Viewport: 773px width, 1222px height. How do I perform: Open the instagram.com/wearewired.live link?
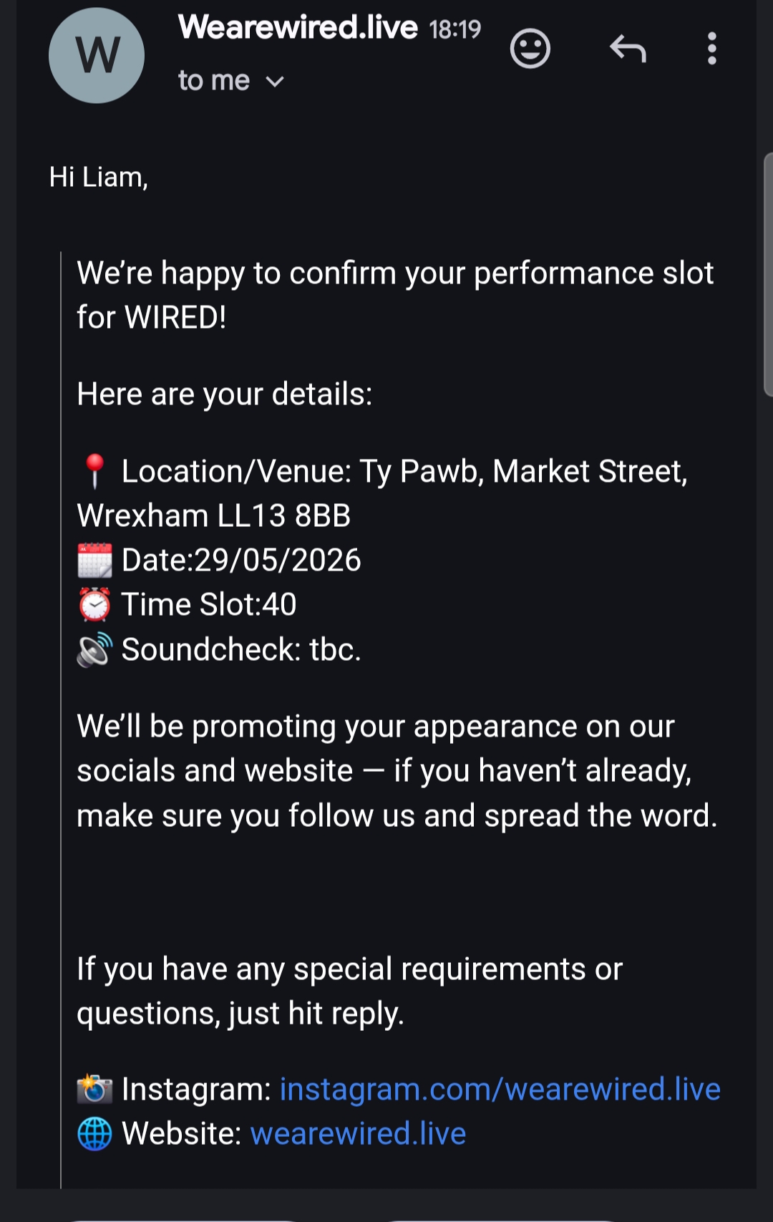click(500, 1089)
